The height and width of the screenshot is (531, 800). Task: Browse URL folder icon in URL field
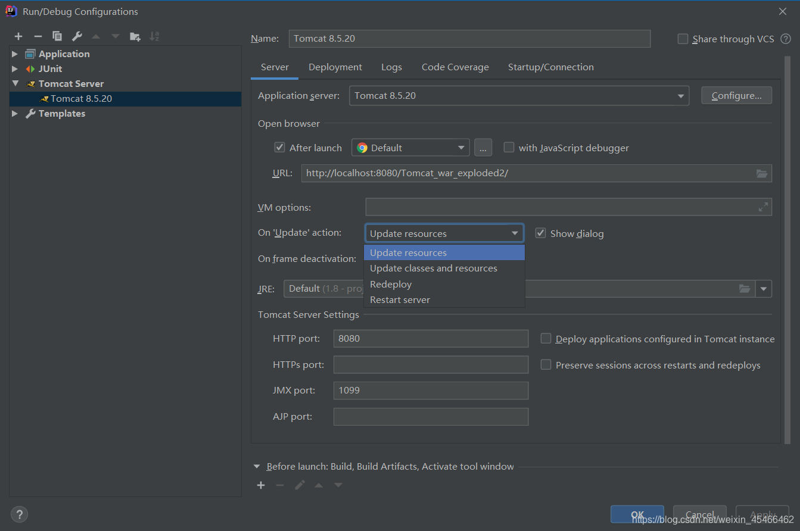762,173
